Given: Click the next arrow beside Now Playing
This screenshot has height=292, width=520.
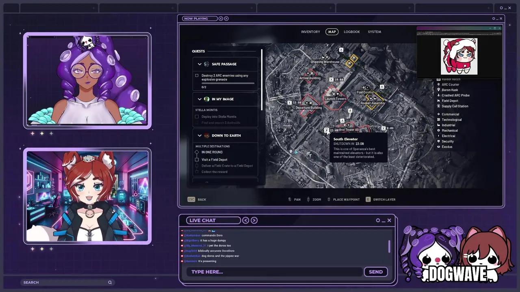Looking at the screenshot, I should (x=226, y=18).
